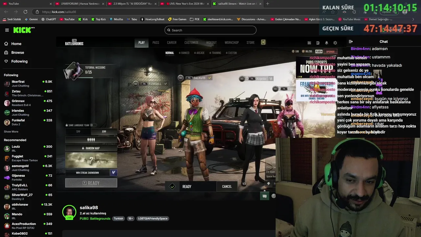Toggle the Same Language Team switch
Image resolution: width=421 pixels, height=237 pixels.
[x=93, y=125]
